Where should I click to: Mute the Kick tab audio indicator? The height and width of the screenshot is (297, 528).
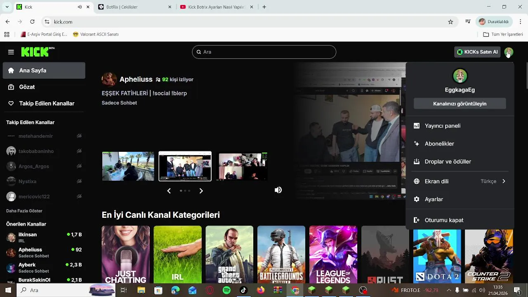[80, 7]
